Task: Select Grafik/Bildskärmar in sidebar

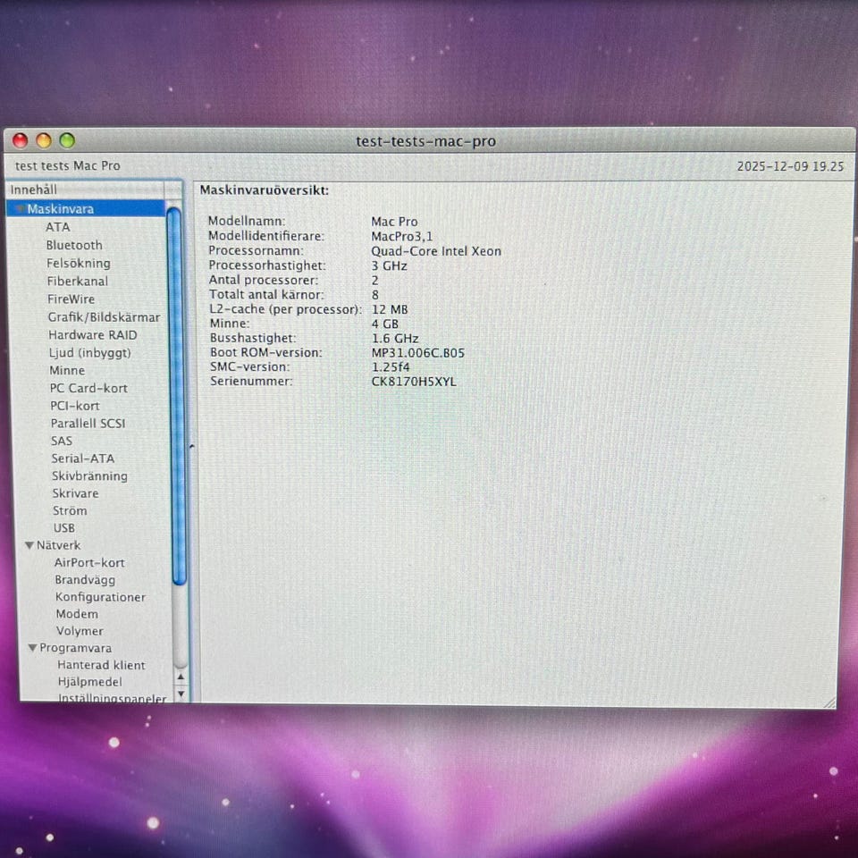Action: [104, 317]
